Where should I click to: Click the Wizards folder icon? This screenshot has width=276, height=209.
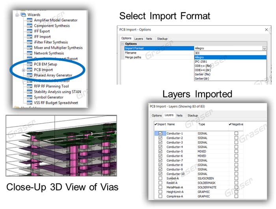(x=23, y=15)
